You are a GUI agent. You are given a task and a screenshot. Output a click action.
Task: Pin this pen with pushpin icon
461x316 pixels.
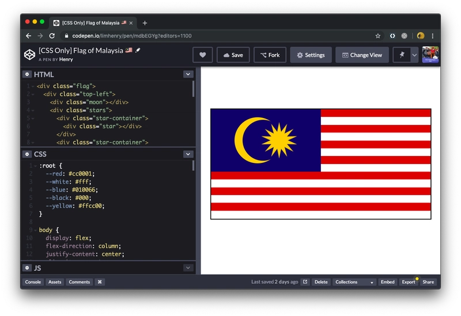[402, 55]
